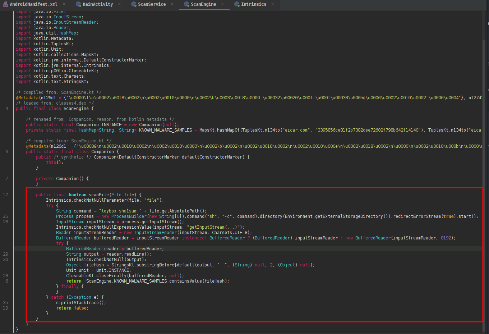Close the MainActivity tab
Image resolution: width=489 pixels, height=334 pixels.
[x=119, y=4]
